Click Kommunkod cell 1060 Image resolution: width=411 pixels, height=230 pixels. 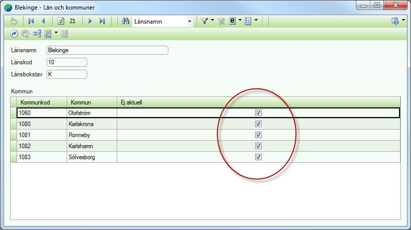(42, 113)
